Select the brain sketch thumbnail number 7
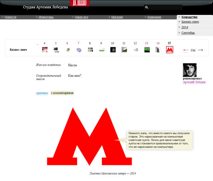The width and height of the screenshot is (213, 181). click(79, 50)
